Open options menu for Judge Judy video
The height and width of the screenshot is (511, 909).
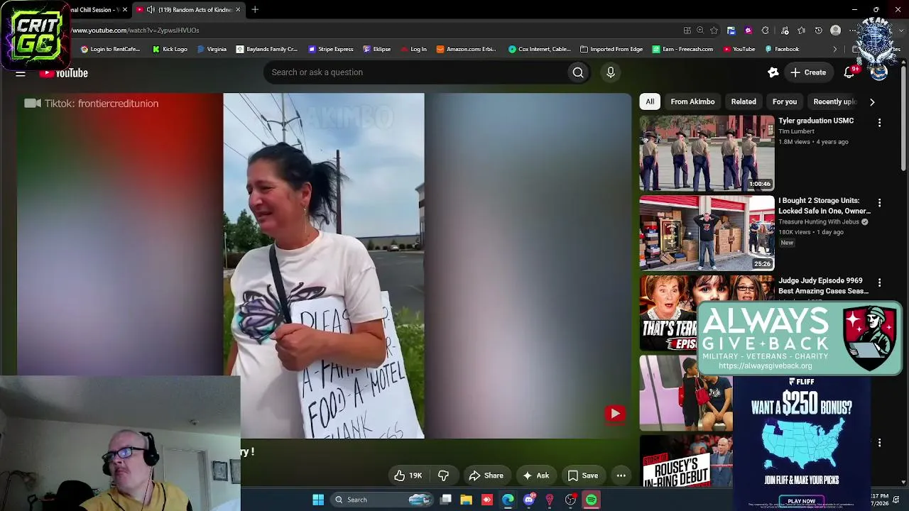tap(879, 282)
